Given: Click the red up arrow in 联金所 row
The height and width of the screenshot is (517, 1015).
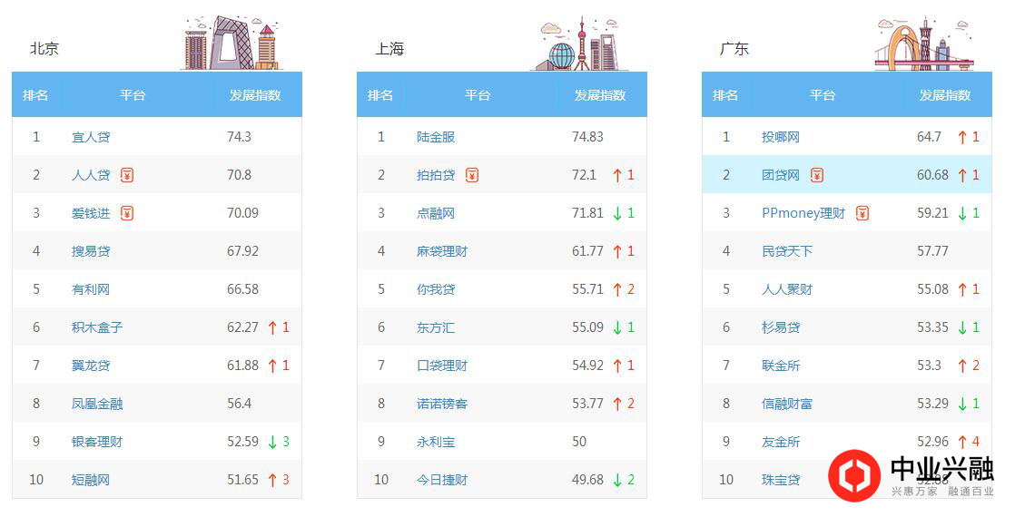Looking at the screenshot, I should pos(962,366).
